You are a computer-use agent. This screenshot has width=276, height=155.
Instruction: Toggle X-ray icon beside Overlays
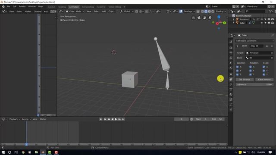pyautogui.click(x=198, y=12)
